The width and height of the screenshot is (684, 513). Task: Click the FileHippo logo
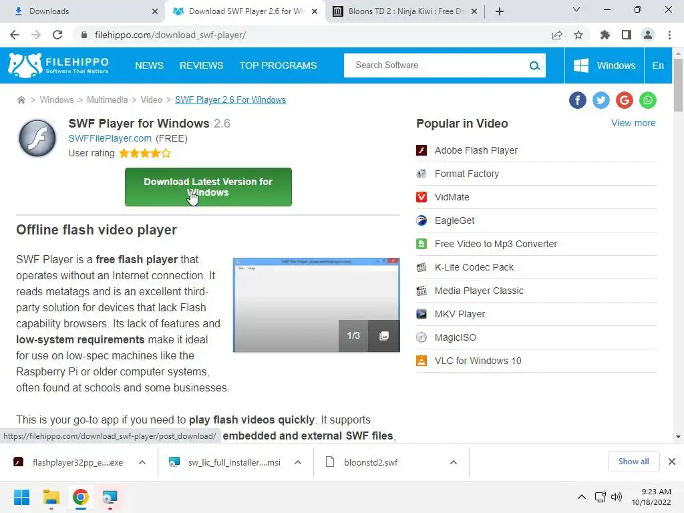[x=59, y=65]
